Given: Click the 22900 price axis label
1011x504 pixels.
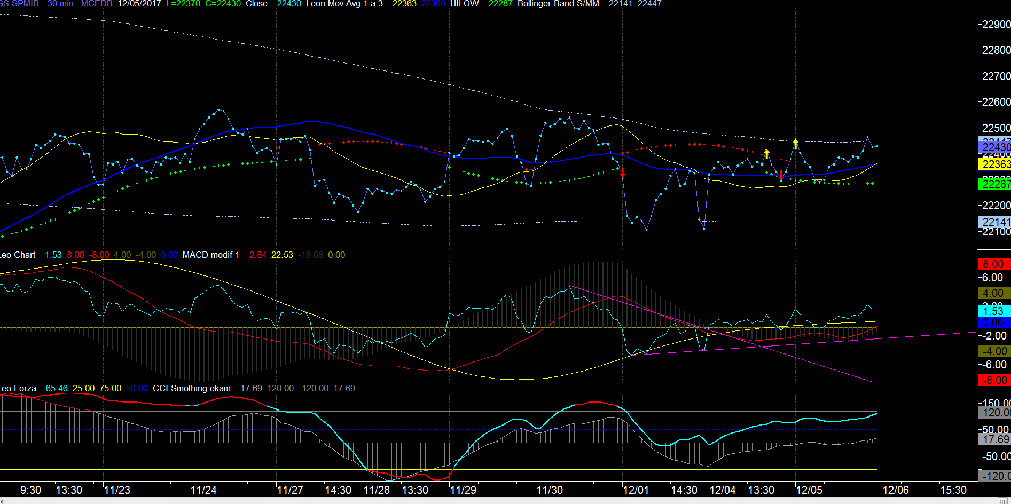Looking at the screenshot, I should [996, 25].
